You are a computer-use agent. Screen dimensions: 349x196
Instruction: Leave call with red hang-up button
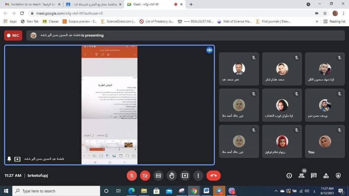coord(213,176)
